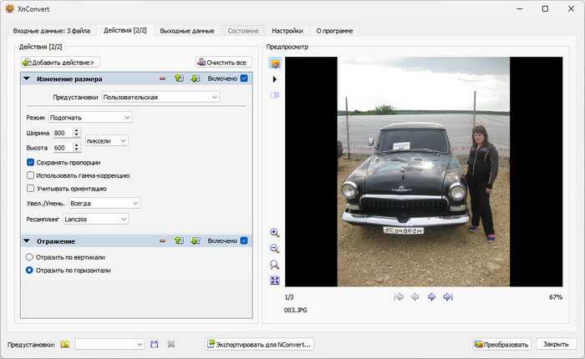Save preset with the floppy disk icon
The image size is (585, 359).
[154, 344]
